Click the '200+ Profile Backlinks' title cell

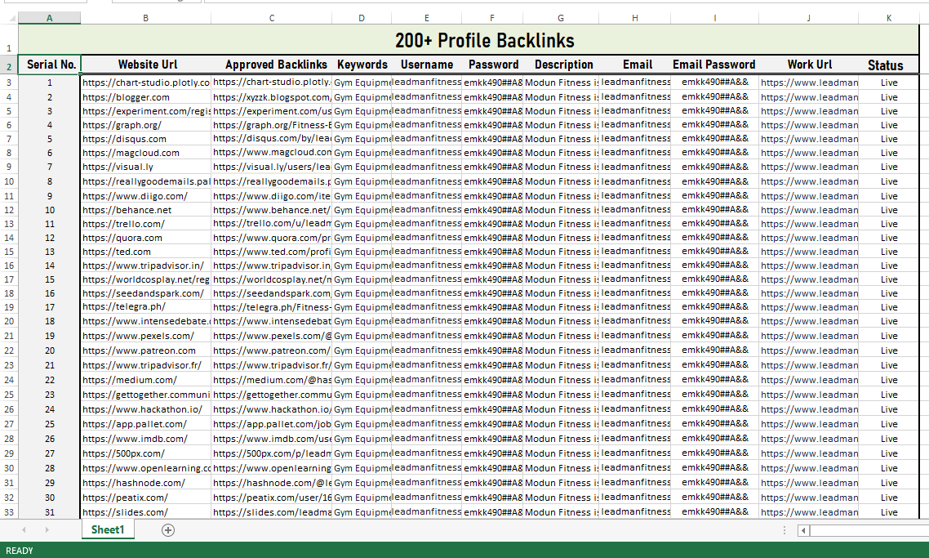[484, 41]
